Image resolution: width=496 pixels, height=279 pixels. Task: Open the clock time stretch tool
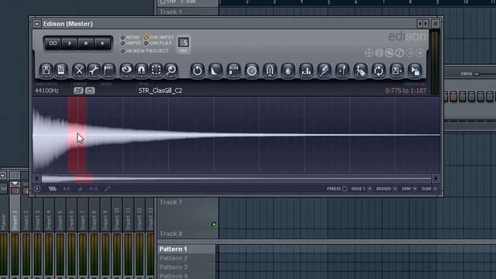[252, 71]
